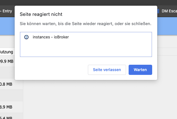Click the Seite verlassen button
This screenshot has width=177, height=119.
point(107,70)
